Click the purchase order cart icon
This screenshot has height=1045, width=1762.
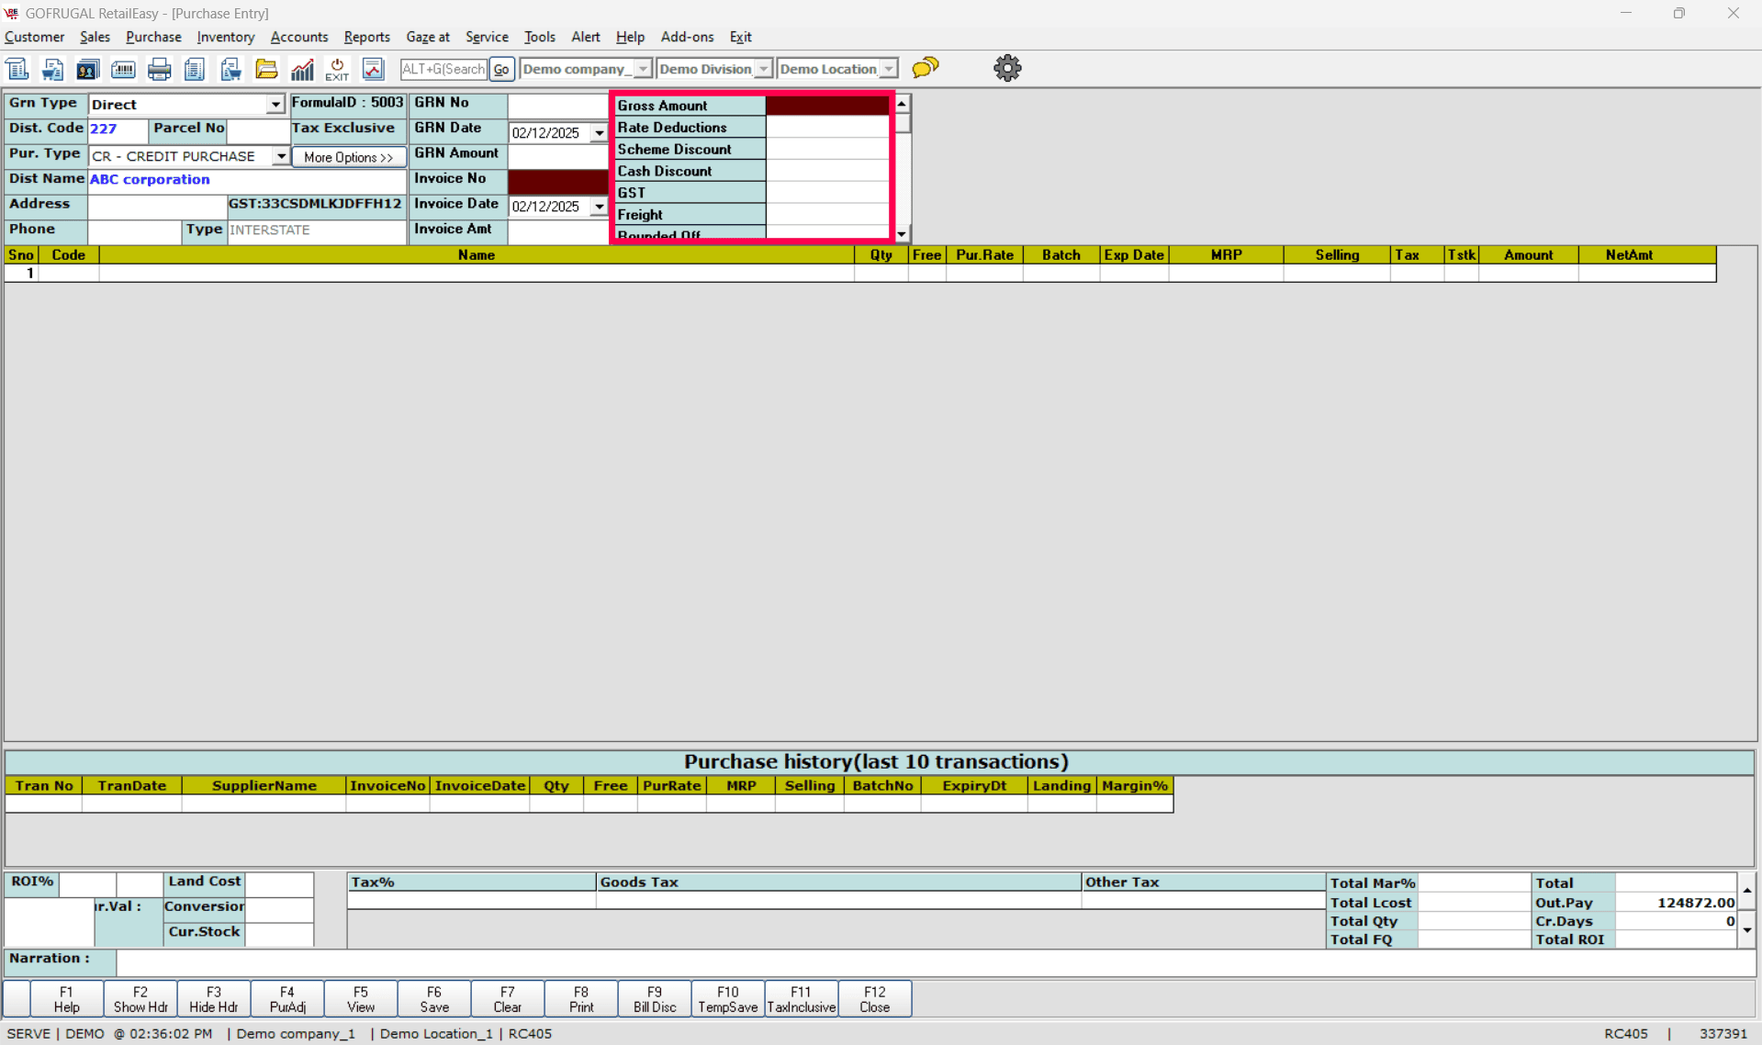(x=230, y=69)
